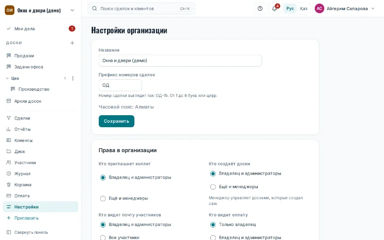
Task: Click the Оплата card icon
Action: (x=9, y=196)
